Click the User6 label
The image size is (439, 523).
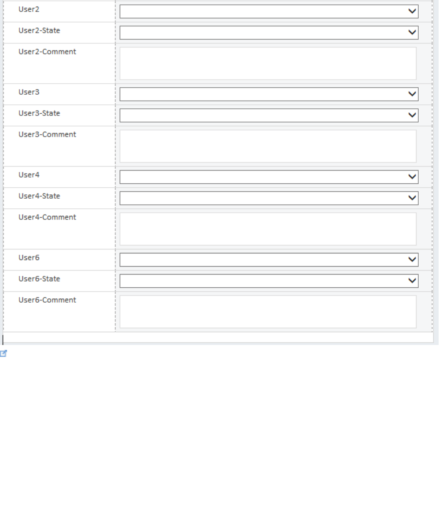(x=29, y=257)
